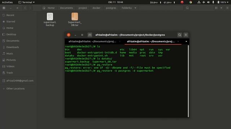The image size is (231, 129).
Task: Click the project breadcrumb in path bar
Action: coord(83,8)
